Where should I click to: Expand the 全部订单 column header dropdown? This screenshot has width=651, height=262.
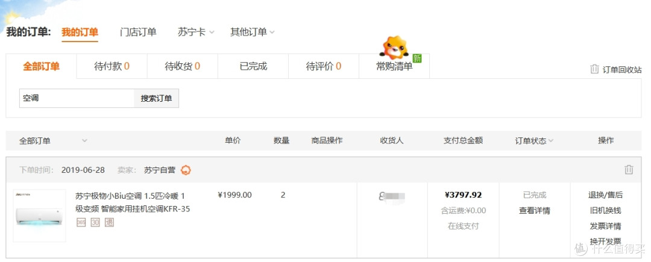click(x=84, y=140)
